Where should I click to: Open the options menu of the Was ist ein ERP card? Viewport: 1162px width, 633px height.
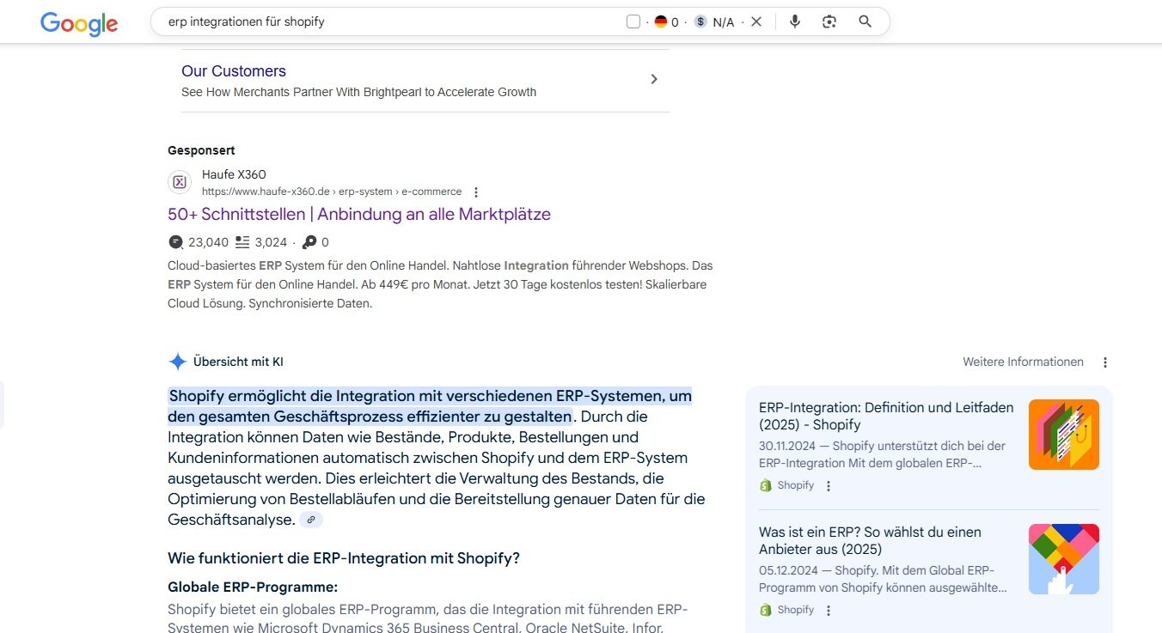point(829,611)
